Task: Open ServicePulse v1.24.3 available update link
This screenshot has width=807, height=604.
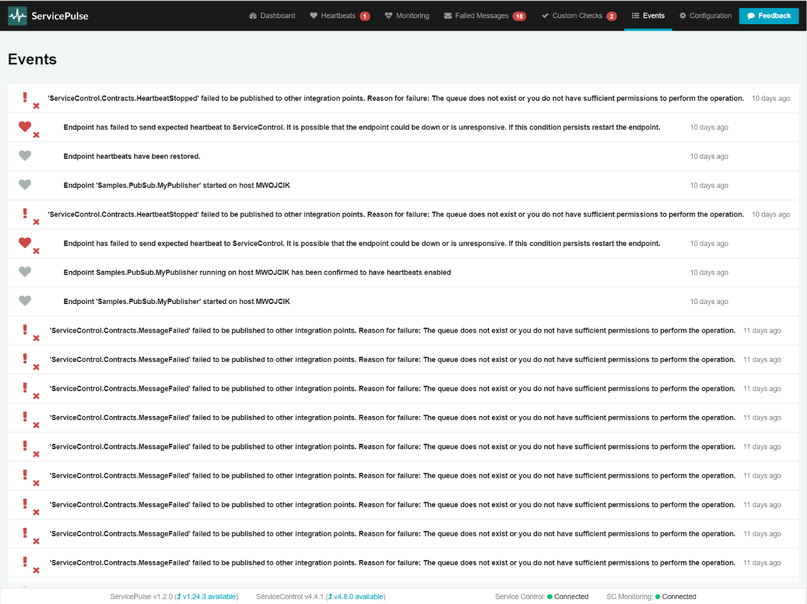Action: tap(206, 596)
